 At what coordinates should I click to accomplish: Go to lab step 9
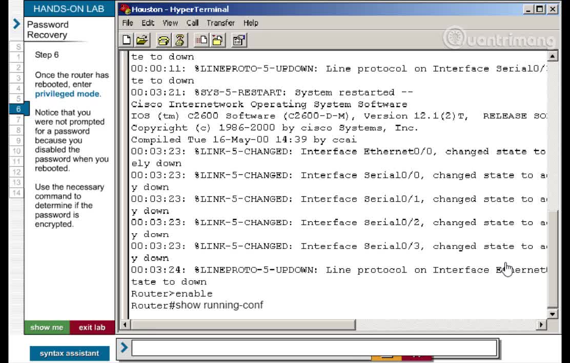pyautogui.click(x=17, y=141)
